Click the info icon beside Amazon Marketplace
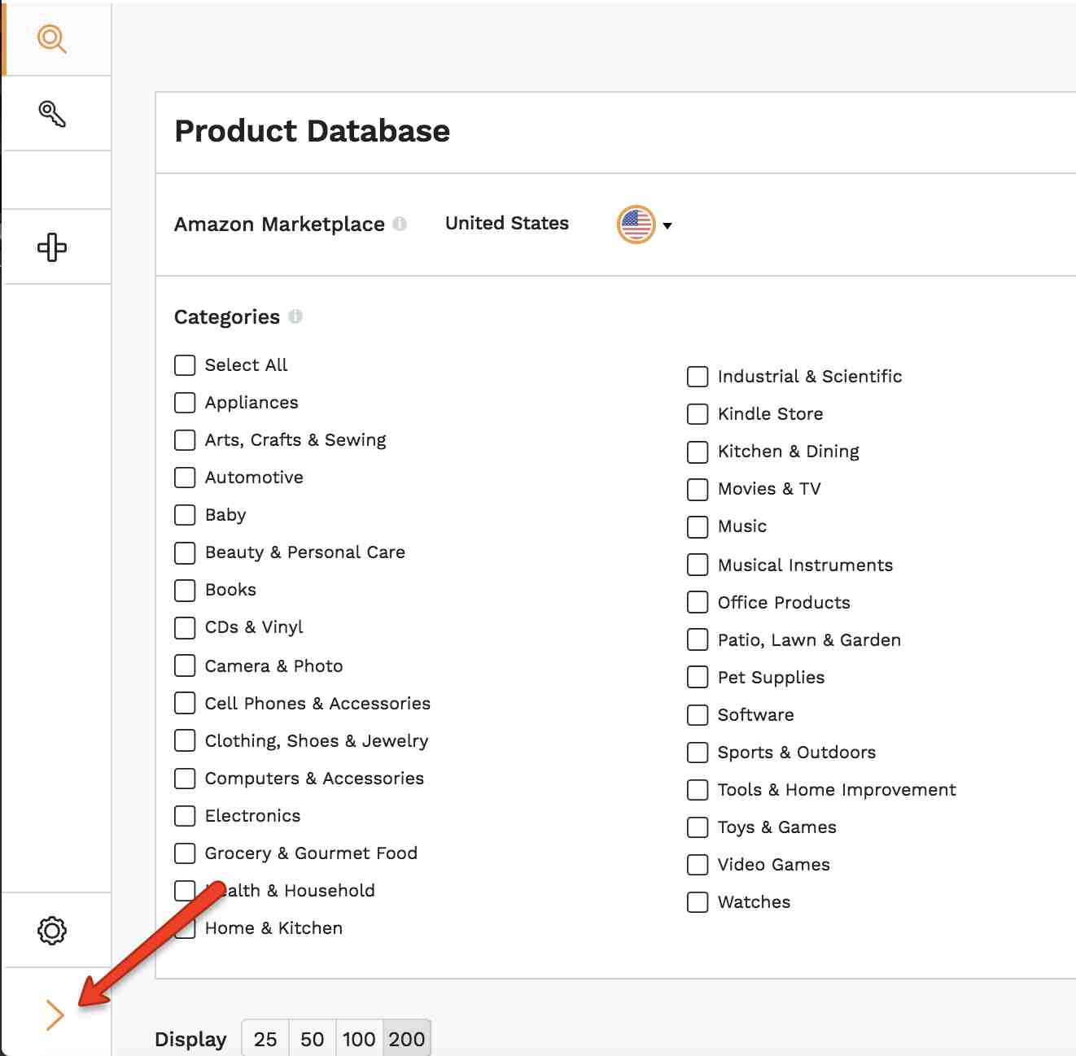1076x1056 pixels. (400, 224)
